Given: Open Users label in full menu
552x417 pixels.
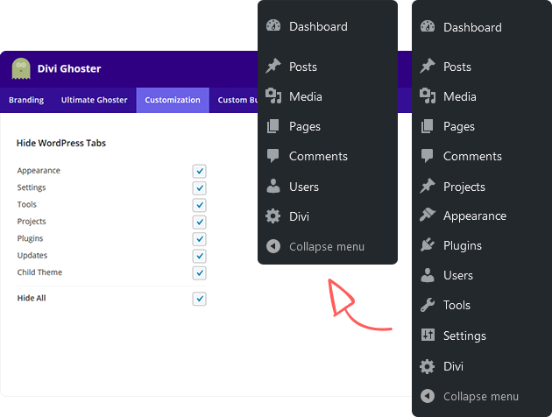Looking at the screenshot, I should 458,275.
